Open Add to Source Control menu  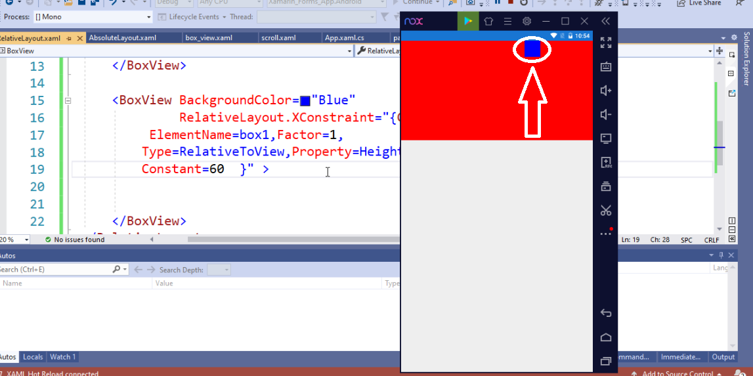click(x=677, y=373)
